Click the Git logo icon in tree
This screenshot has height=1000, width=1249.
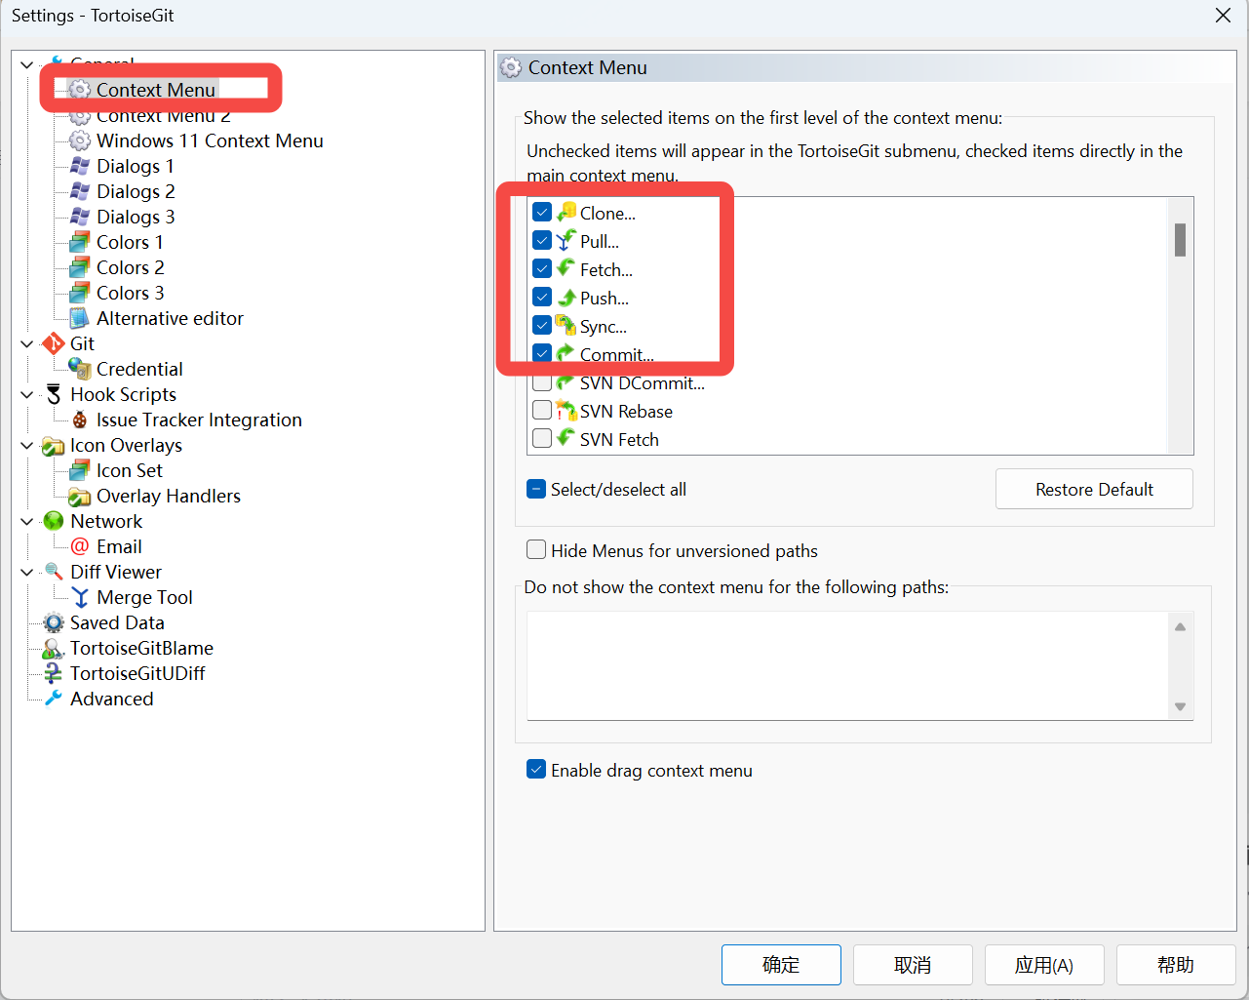coord(54,344)
